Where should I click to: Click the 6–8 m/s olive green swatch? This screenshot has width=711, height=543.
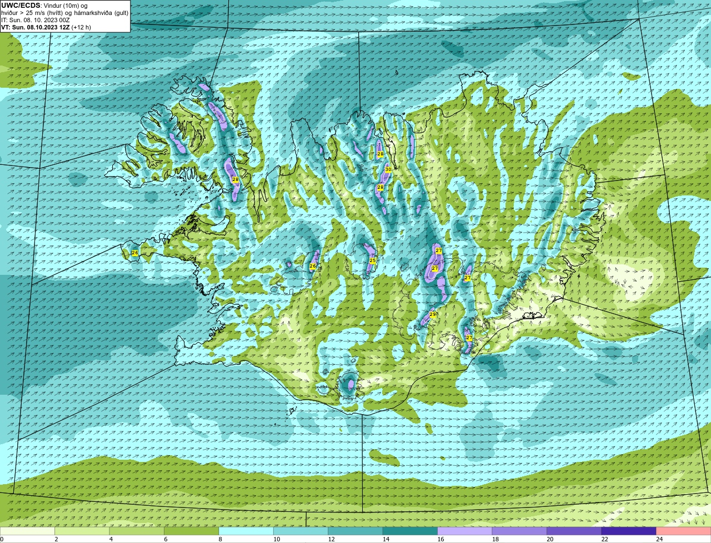[x=192, y=531]
